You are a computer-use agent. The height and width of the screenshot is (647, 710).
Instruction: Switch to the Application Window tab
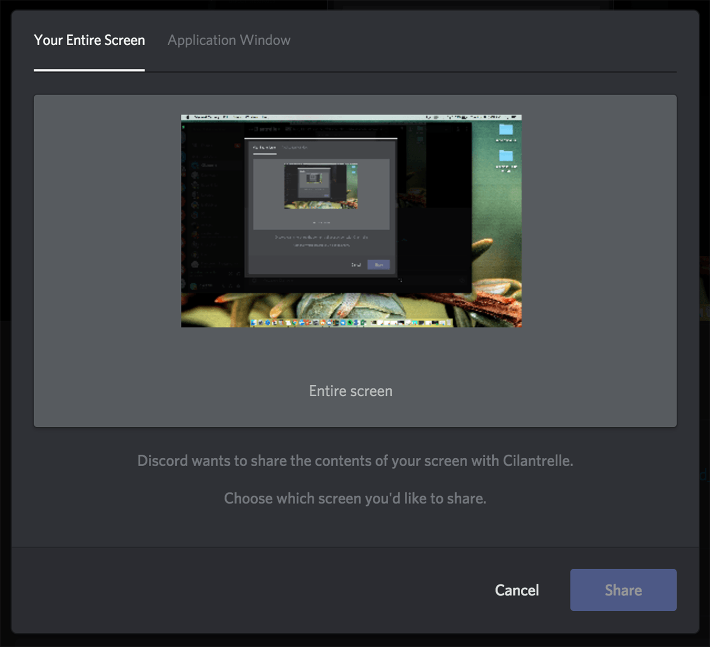point(229,40)
